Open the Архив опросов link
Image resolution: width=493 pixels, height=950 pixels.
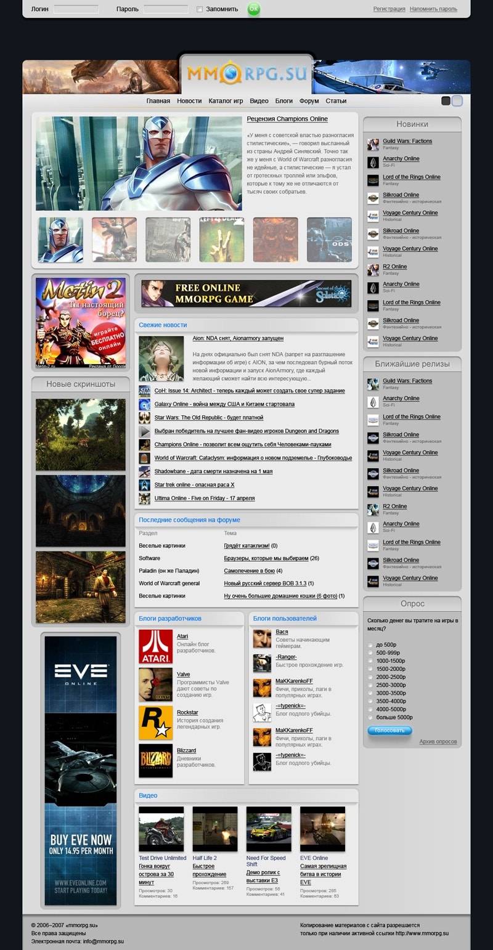pyautogui.click(x=438, y=742)
